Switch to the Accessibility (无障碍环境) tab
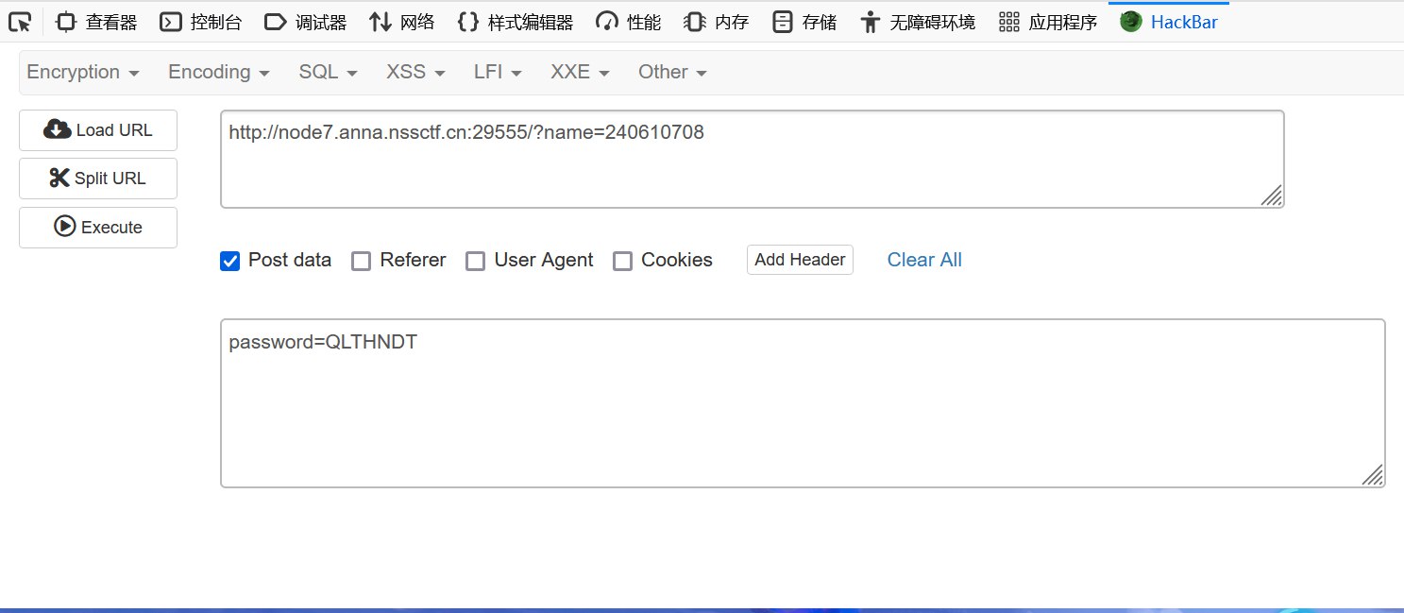Viewport: 1404px width, 613px height. (x=918, y=22)
